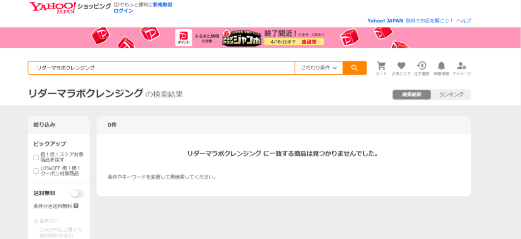Click the ログイン link
This screenshot has width=521, height=239.
(x=124, y=11)
